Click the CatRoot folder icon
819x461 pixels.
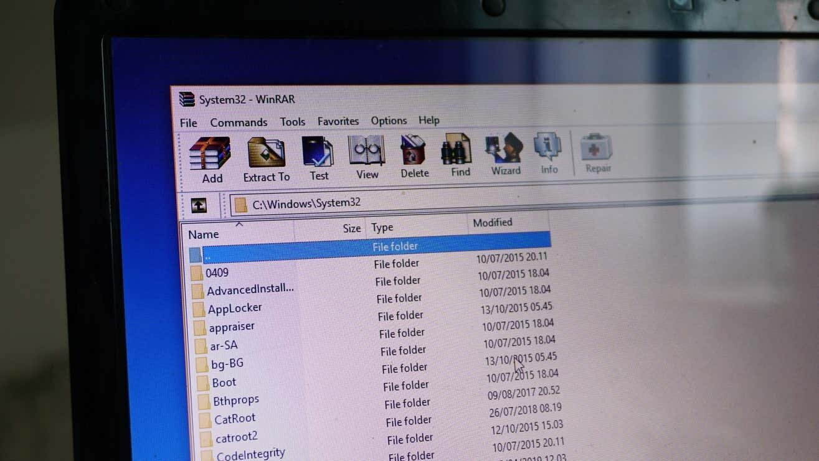tap(205, 420)
